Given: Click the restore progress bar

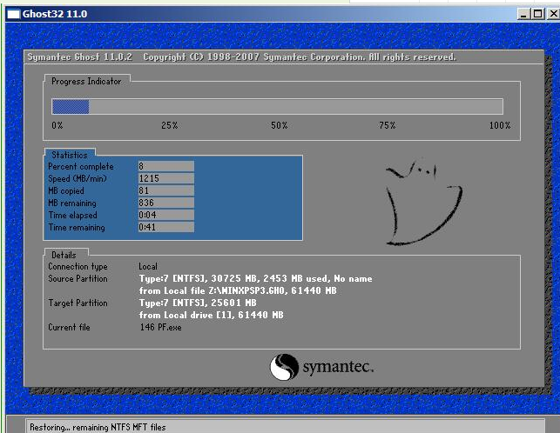Looking at the screenshot, I should tap(277, 107).
